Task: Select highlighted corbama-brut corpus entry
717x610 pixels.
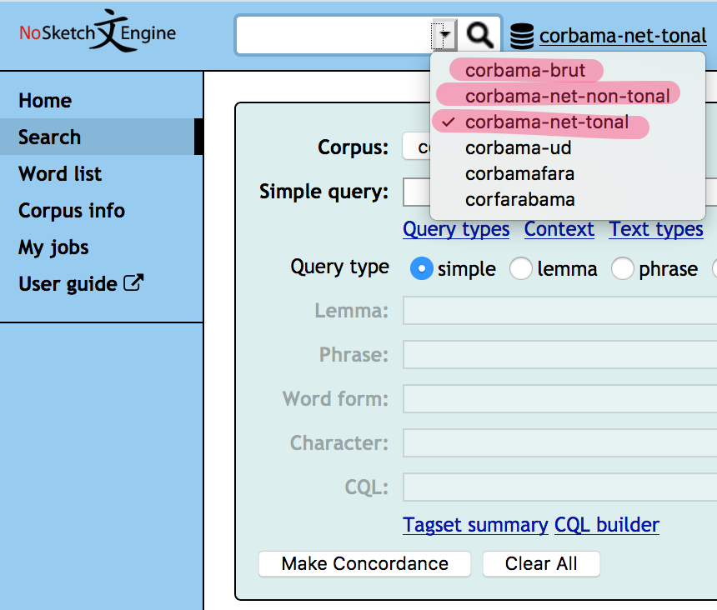Action: 524,70
